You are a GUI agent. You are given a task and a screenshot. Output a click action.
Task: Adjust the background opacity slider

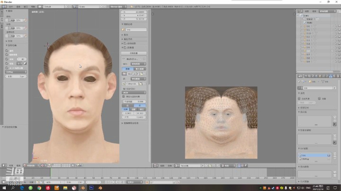tap(134, 101)
